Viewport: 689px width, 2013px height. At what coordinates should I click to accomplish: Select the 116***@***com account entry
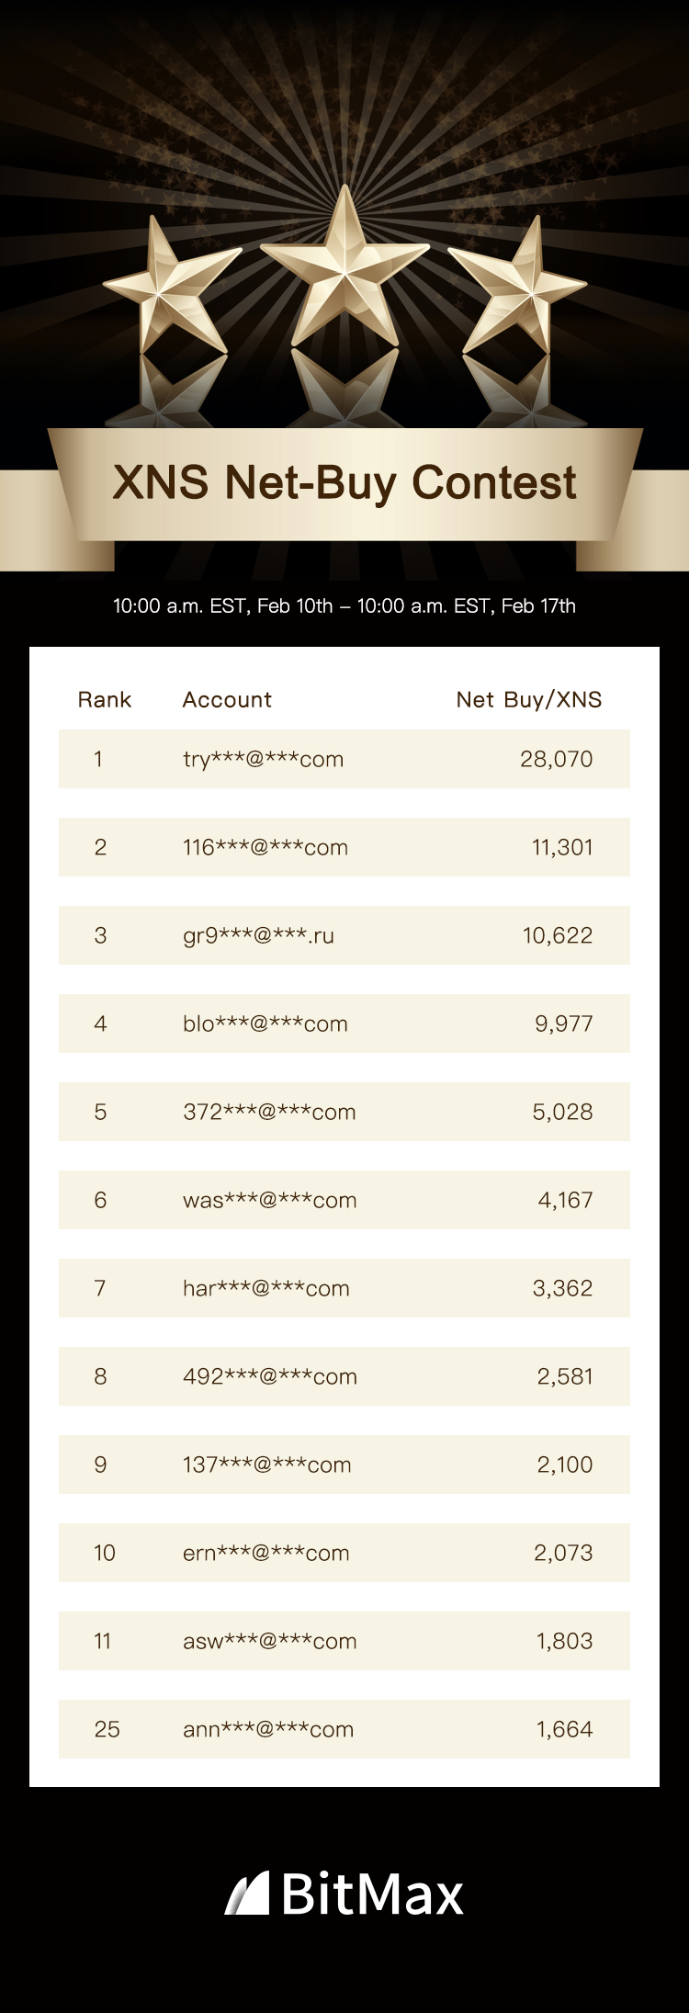[x=265, y=848]
